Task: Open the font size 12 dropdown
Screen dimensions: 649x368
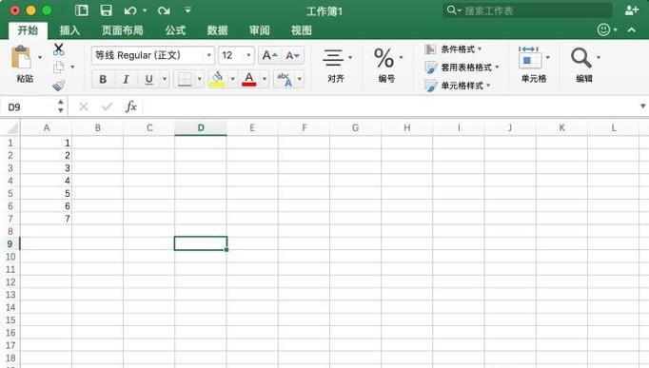Action: [248, 55]
